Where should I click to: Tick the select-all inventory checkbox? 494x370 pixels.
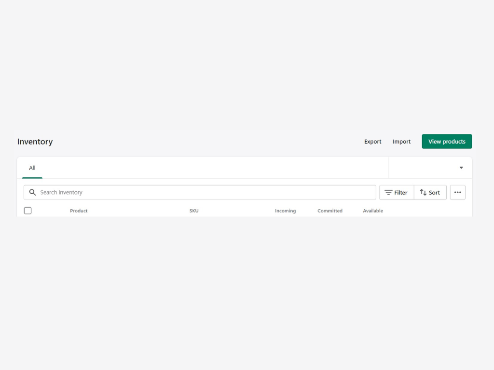[x=27, y=211]
